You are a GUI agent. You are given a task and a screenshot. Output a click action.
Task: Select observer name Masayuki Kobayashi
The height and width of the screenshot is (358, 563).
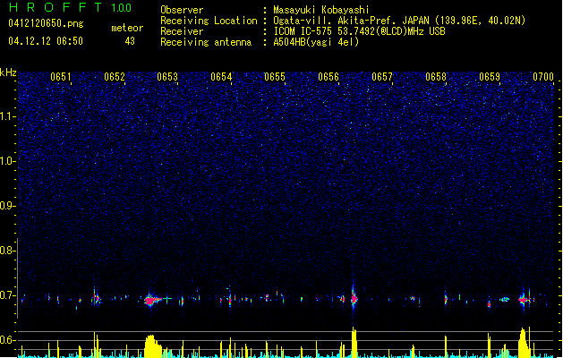pyautogui.click(x=321, y=10)
